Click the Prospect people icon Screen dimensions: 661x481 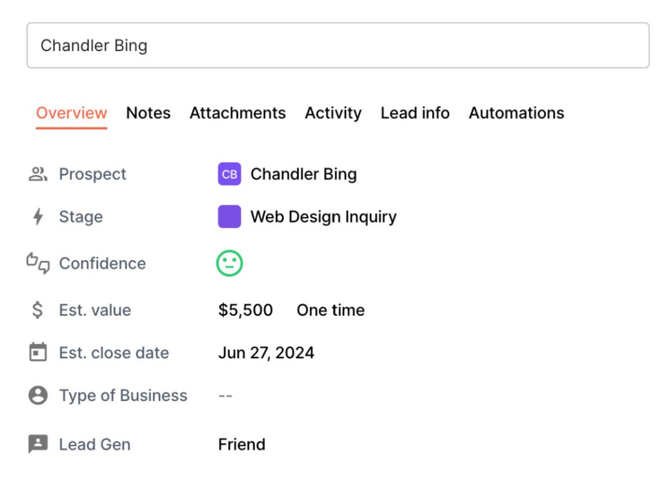(x=38, y=174)
